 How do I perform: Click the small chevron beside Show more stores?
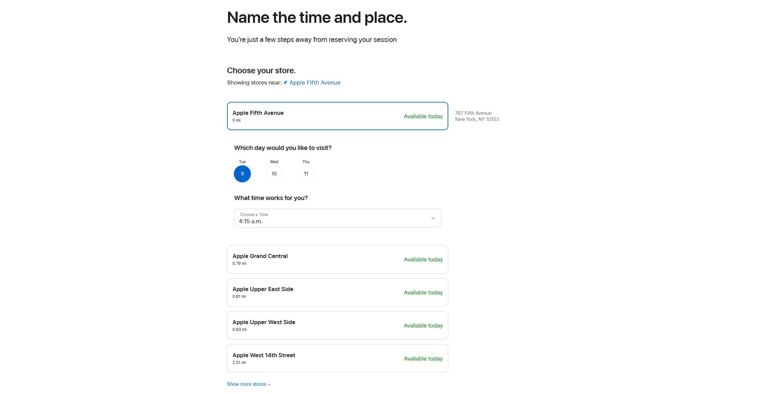[x=269, y=385]
